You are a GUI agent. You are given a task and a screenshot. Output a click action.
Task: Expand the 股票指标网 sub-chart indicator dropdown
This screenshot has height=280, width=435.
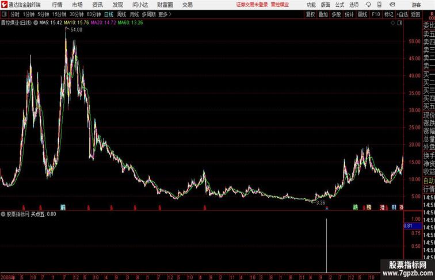(x=3, y=214)
